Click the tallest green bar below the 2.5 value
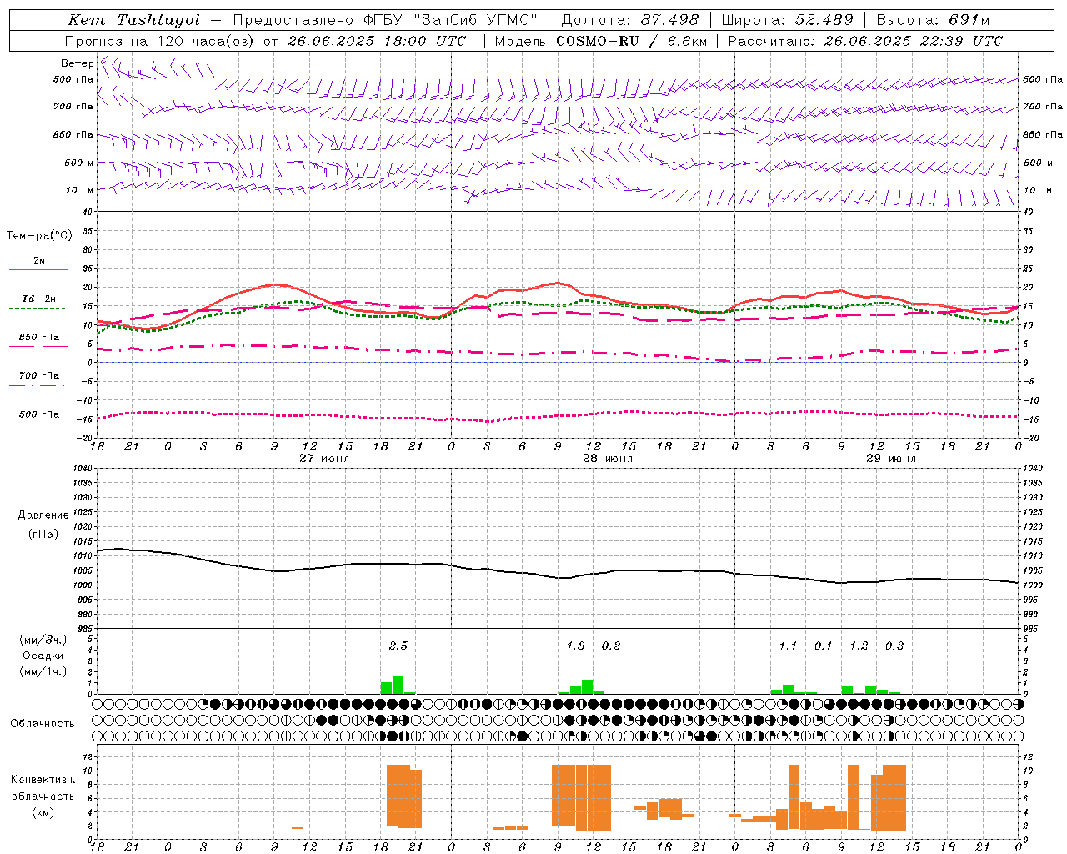Image resolution: width=1067 pixels, height=854 pixels. click(398, 685)
